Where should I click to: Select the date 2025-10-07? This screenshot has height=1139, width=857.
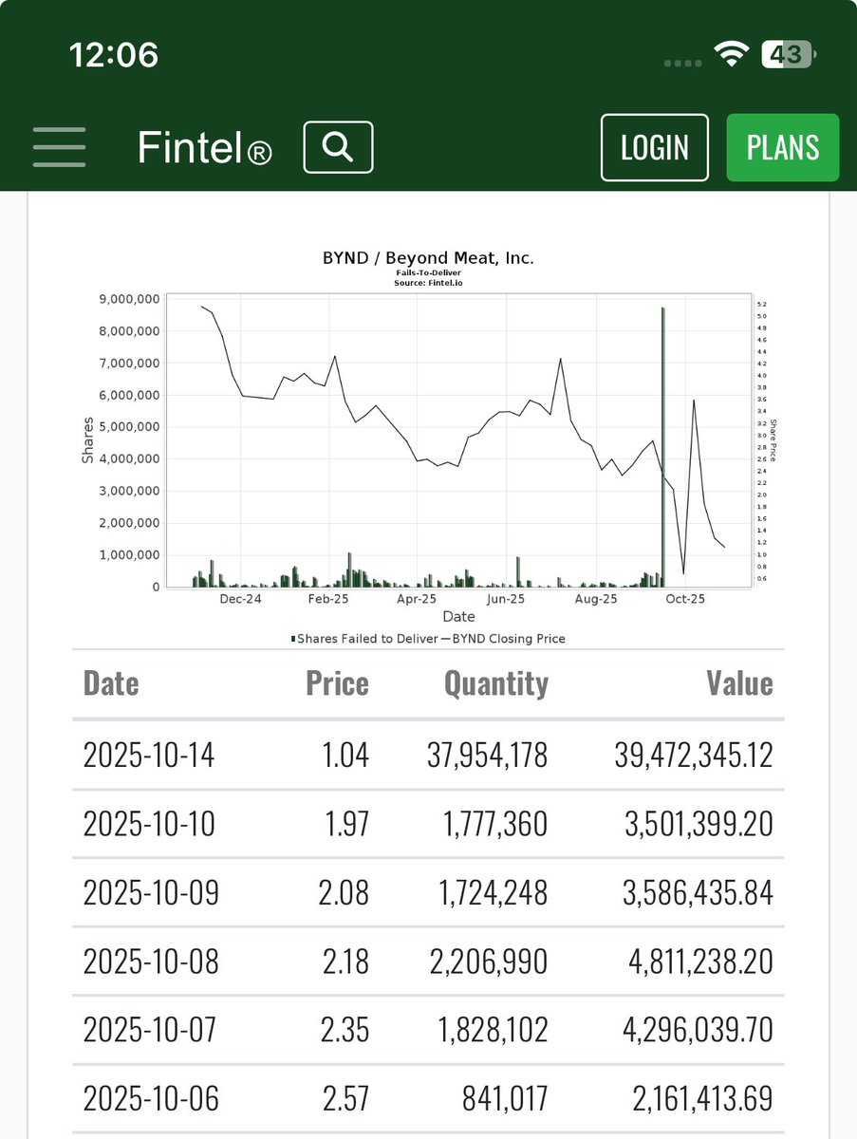coord(151,1030)
